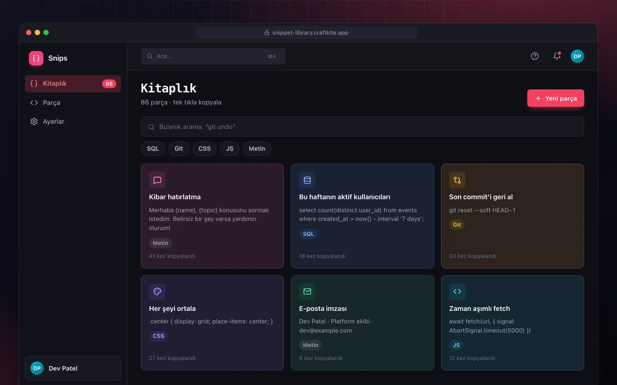
Task: Click the chat icon on Kibar hatırlatma card
Action: [157, 180]
